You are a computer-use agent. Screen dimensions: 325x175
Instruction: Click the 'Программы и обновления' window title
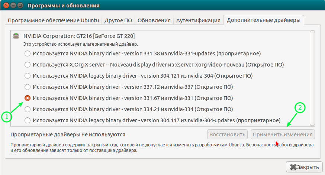(x=64, y=6)
